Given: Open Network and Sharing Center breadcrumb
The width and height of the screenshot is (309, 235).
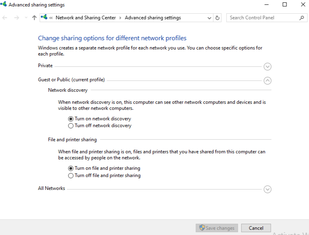Looking at the screenshot, I should [86, 18].
